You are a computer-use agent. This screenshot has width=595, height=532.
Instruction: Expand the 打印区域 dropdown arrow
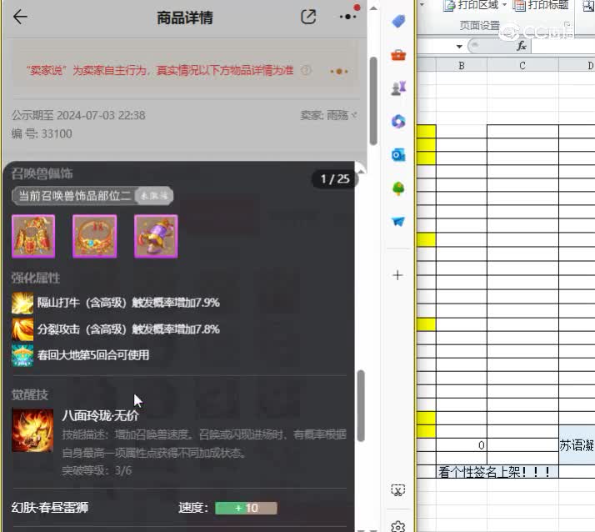point(504,5)
